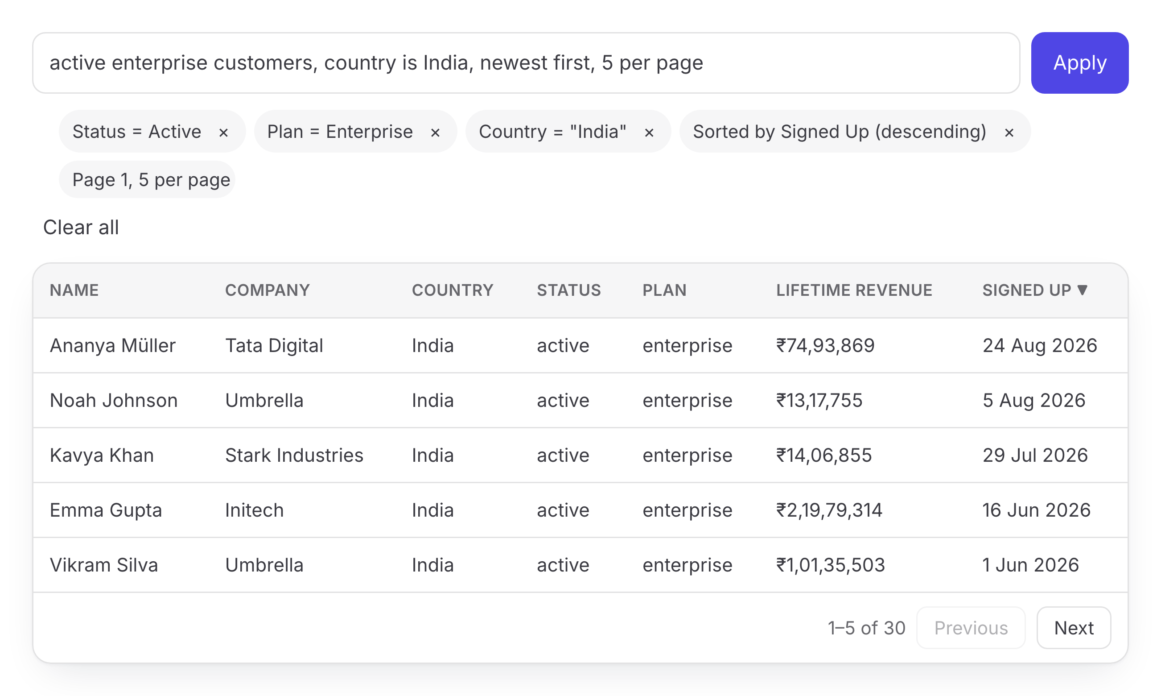This screenshot has height=696, width=1161.
Task: Click the disabled Previous button
Action: [971, 628]
